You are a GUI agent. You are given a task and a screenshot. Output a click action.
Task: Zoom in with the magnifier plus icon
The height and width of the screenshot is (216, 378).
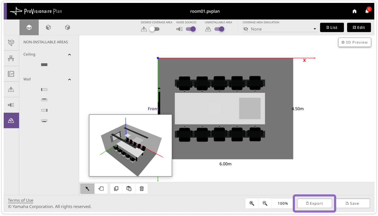click(252, 203)
